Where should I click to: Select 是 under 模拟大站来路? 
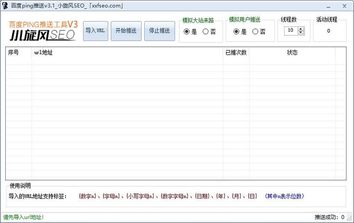coord(187,32)
